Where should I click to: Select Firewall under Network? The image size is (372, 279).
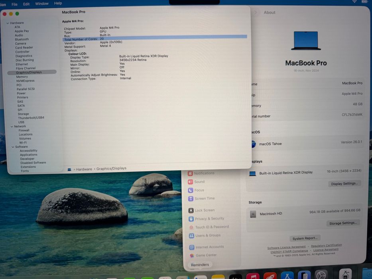coord(24,130)
